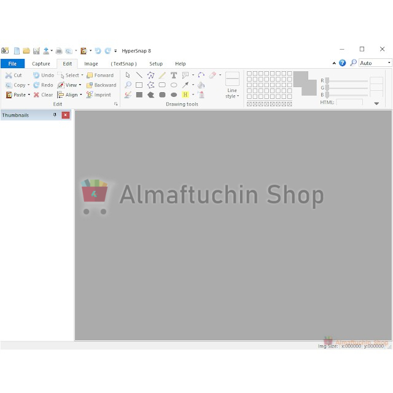Switch to the Setup tab
The width and height of the screenshot is (393, 393).
click(x=156, y=64)
